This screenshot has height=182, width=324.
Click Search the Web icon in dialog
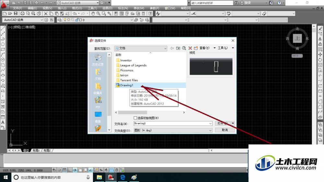[x=184, y=48]
